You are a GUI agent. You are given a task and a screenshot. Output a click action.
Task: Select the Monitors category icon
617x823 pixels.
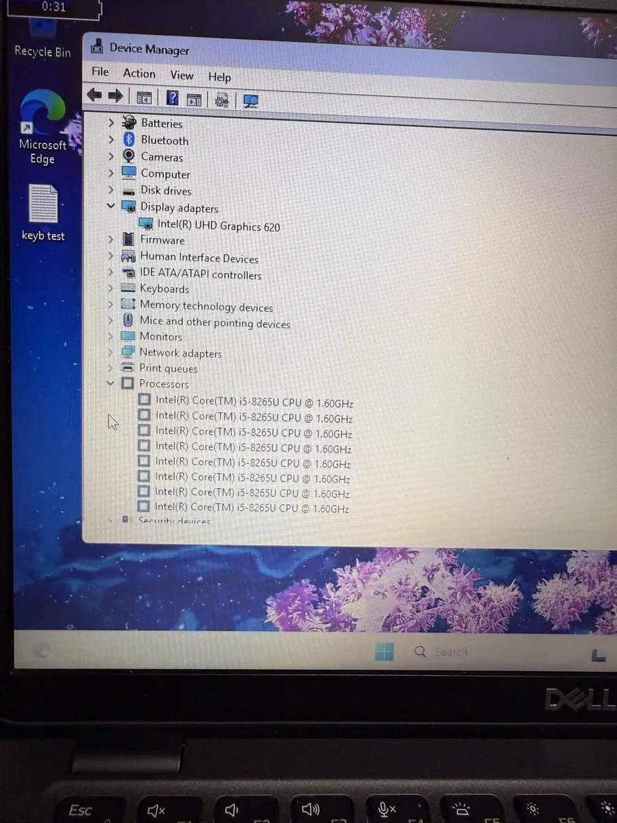tap(128, 336)
